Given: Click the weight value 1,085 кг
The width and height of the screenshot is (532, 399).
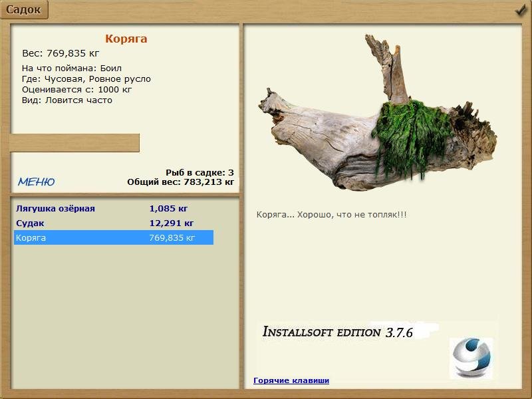Looking at the screenshot, I should click(168, 208).
